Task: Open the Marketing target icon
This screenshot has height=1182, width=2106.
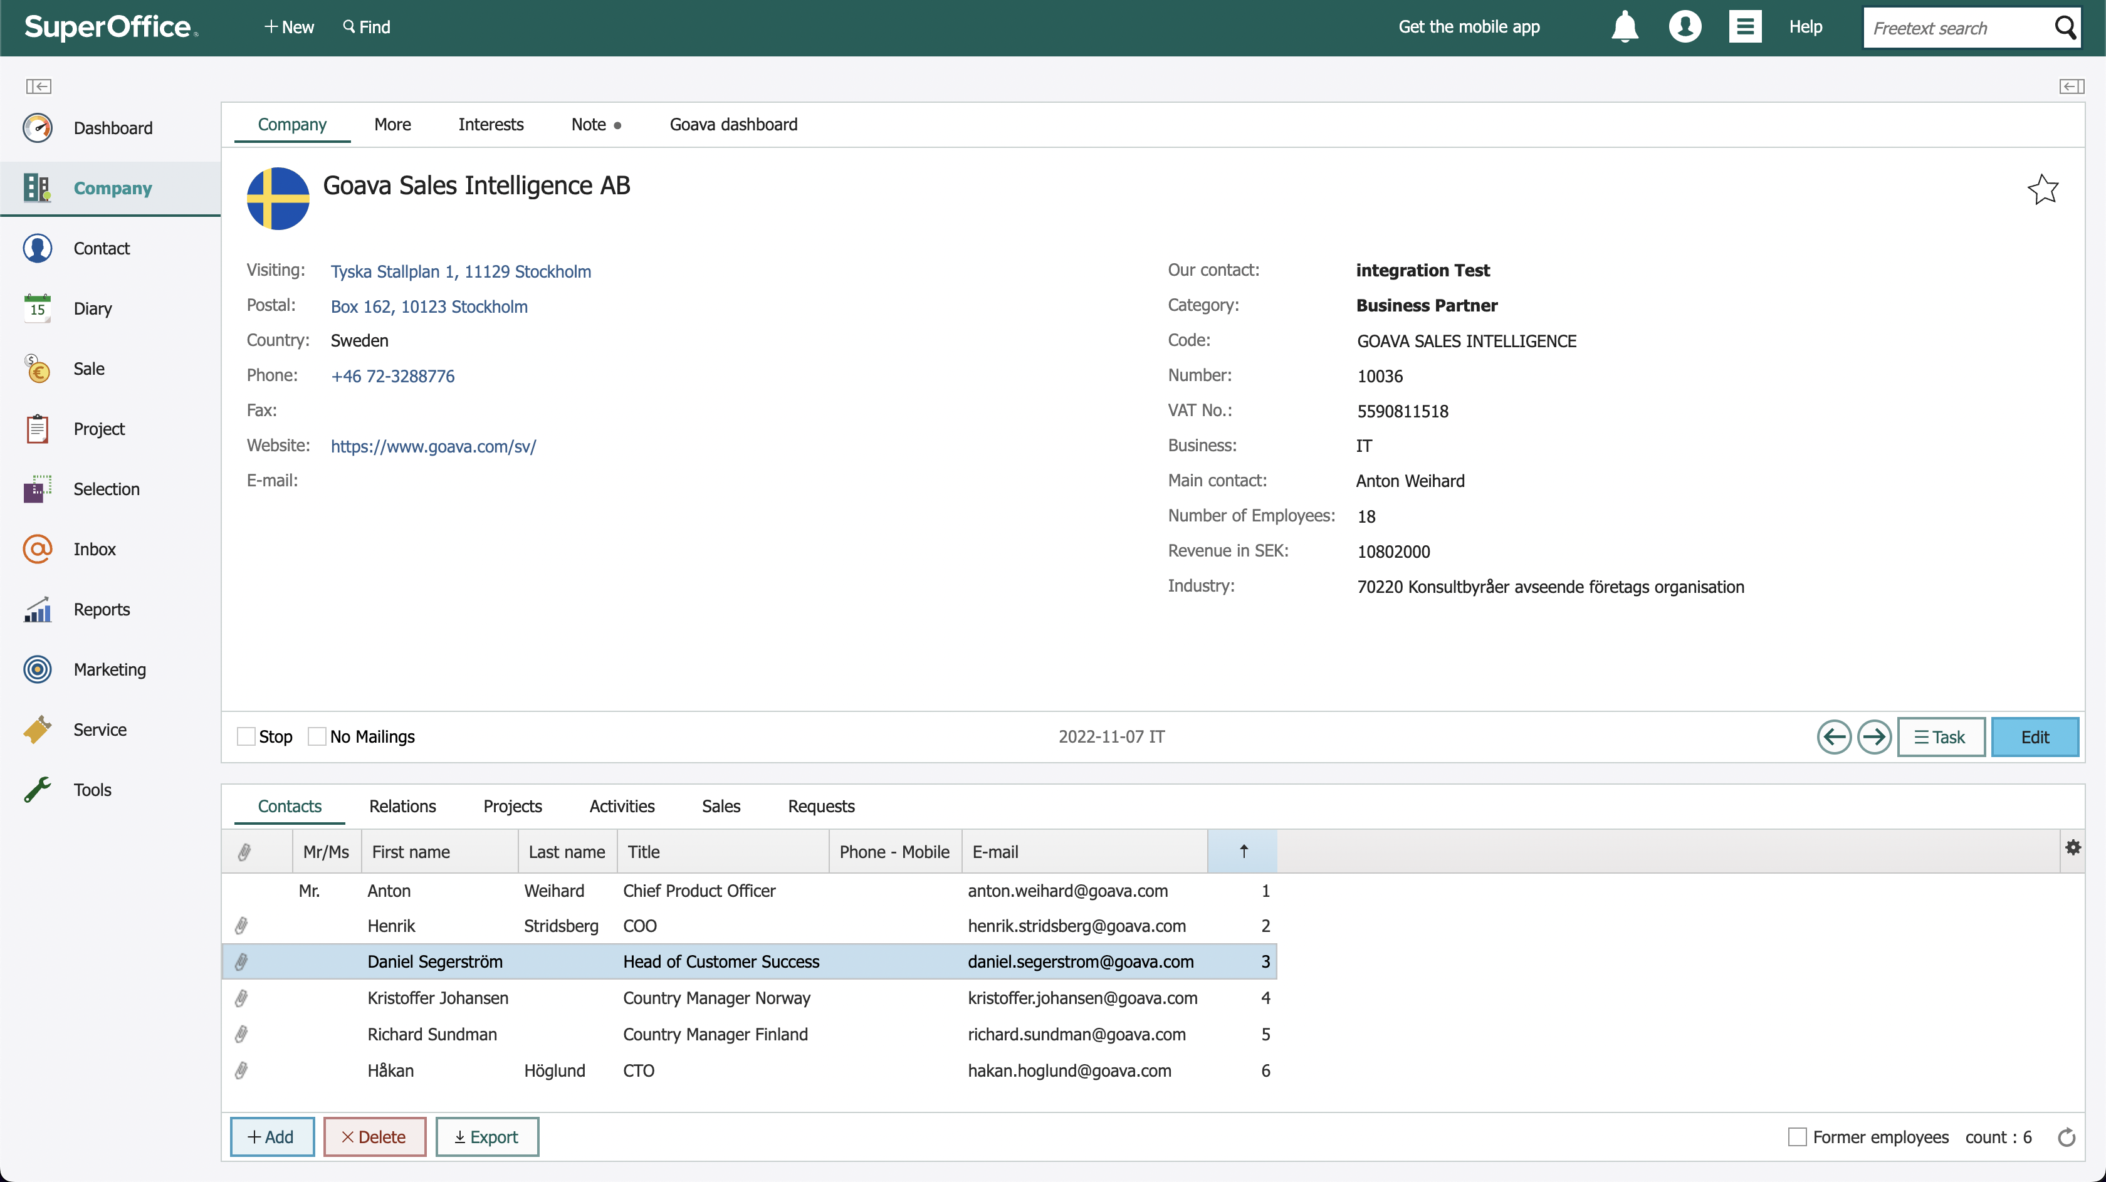Action: tap(38, 669)
